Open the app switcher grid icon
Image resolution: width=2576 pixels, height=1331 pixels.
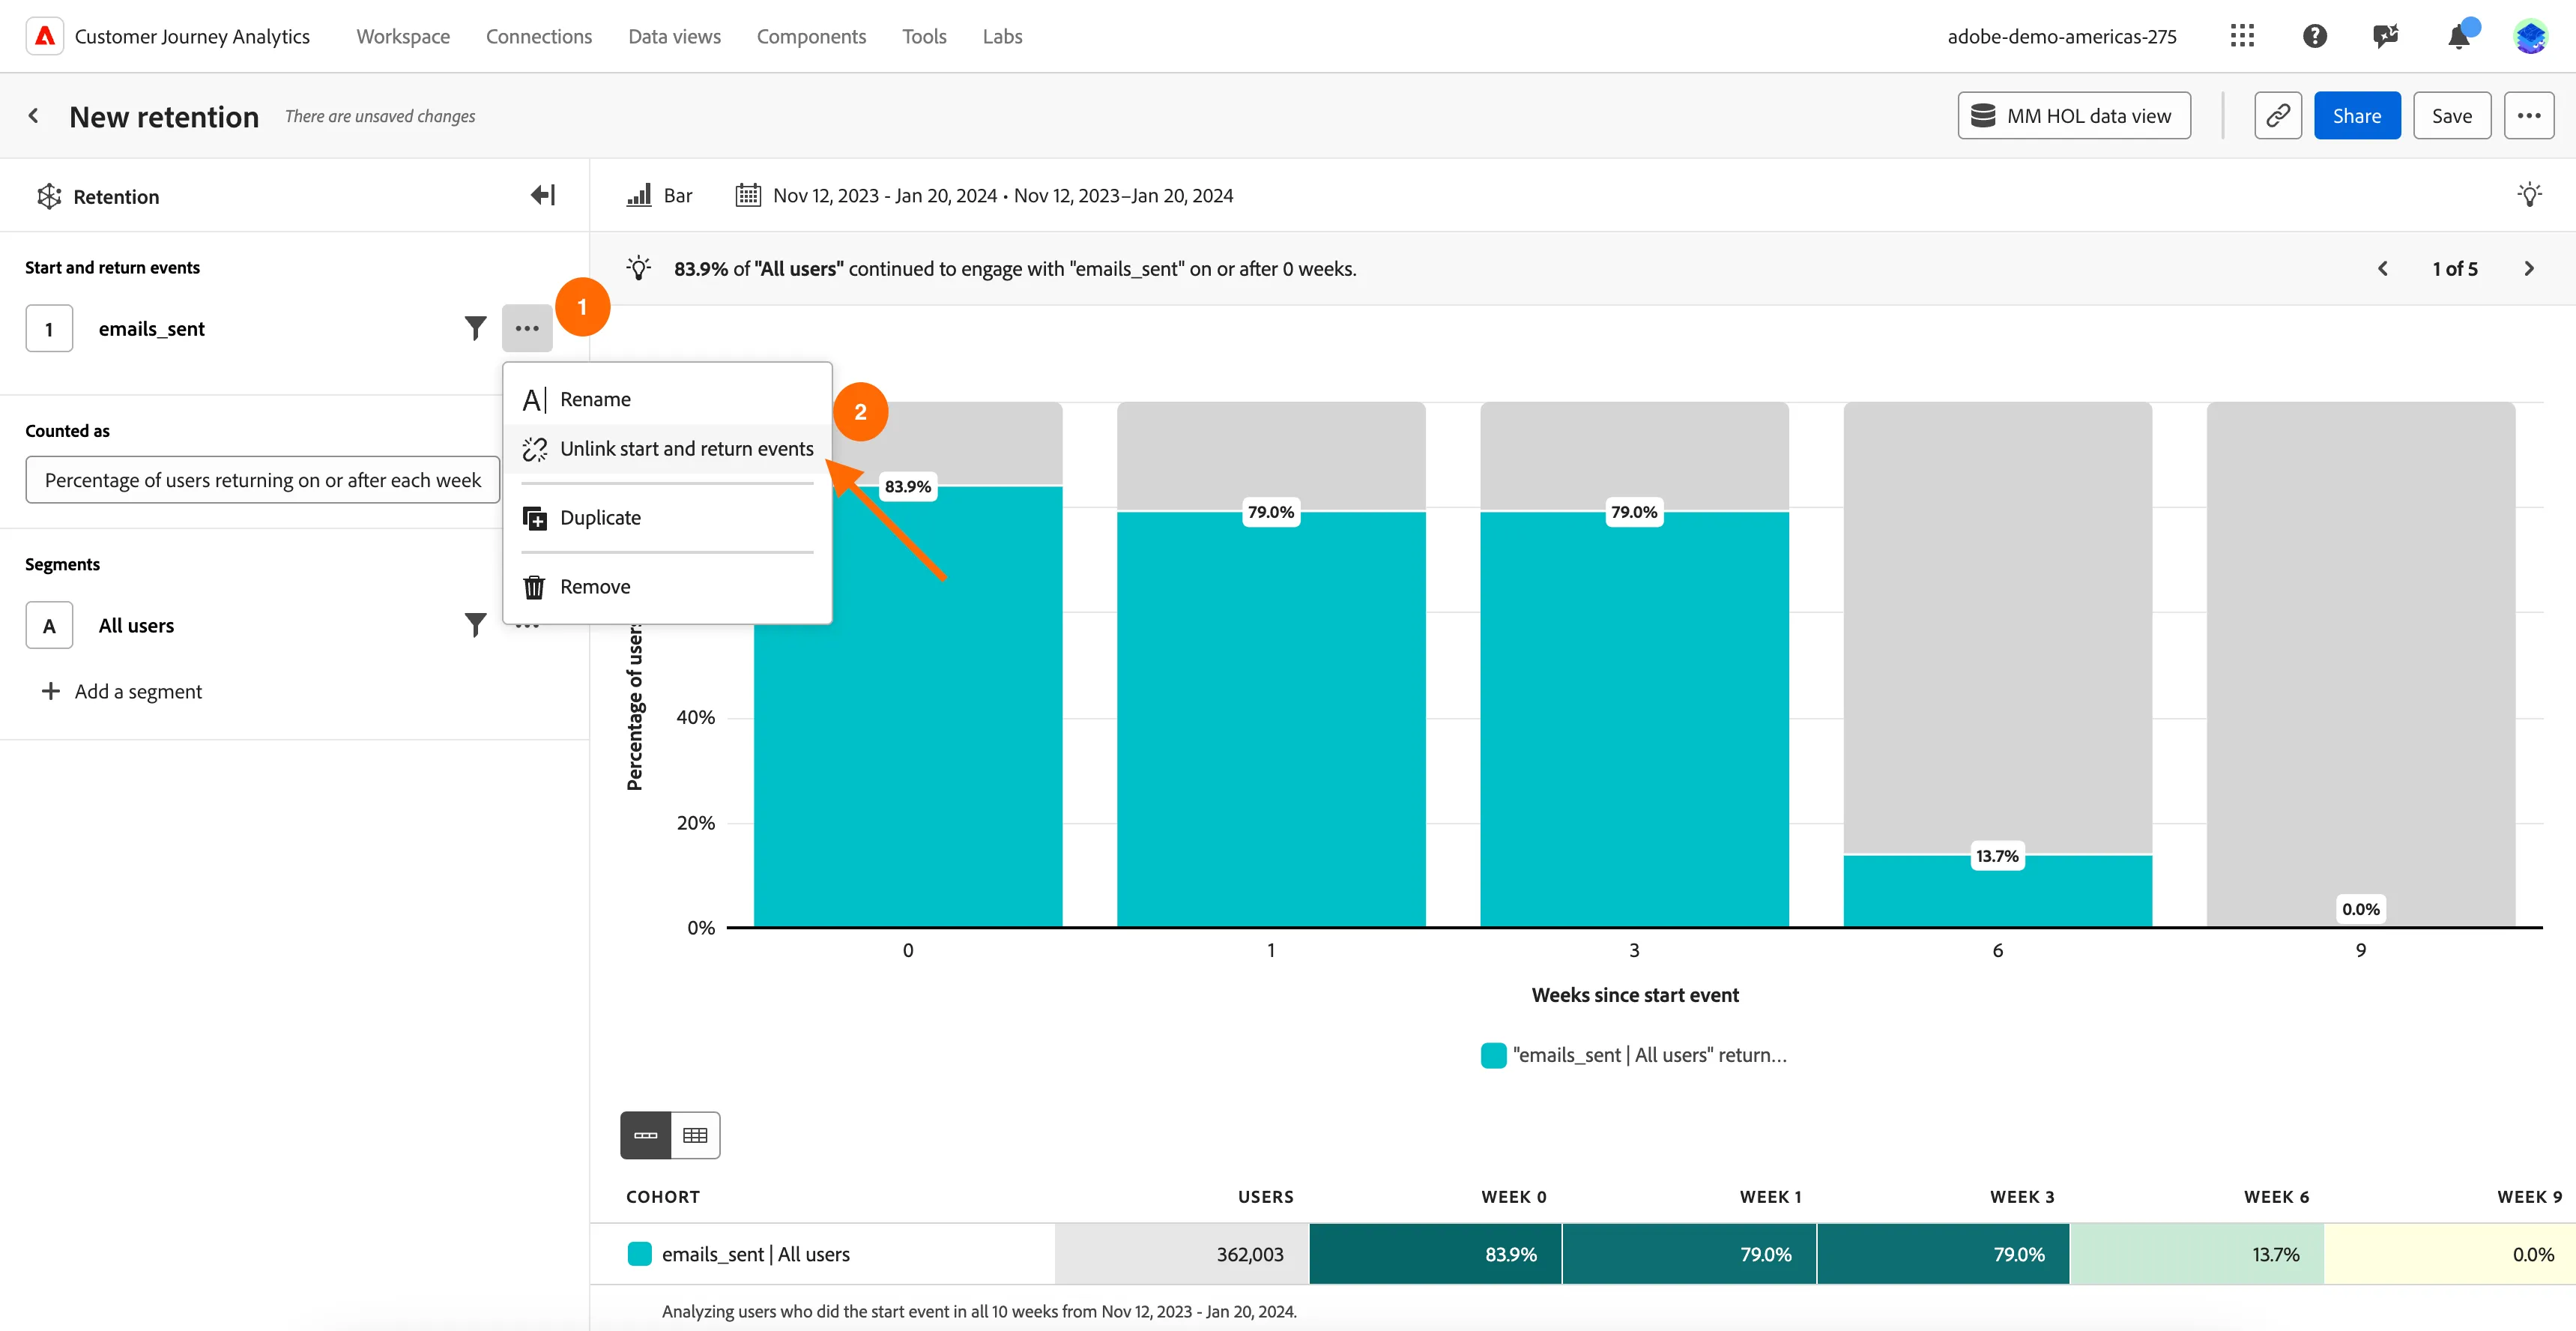tap(2242, 36)
